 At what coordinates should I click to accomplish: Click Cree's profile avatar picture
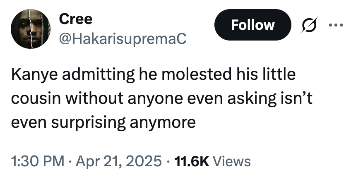click(x=30, y=30)
